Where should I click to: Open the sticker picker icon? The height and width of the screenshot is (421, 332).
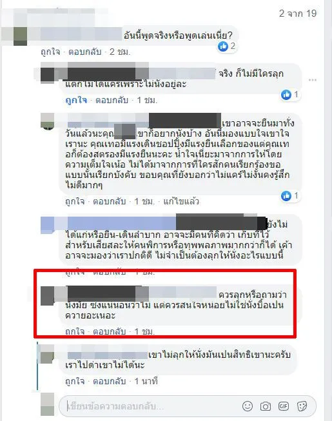(302, 406)
